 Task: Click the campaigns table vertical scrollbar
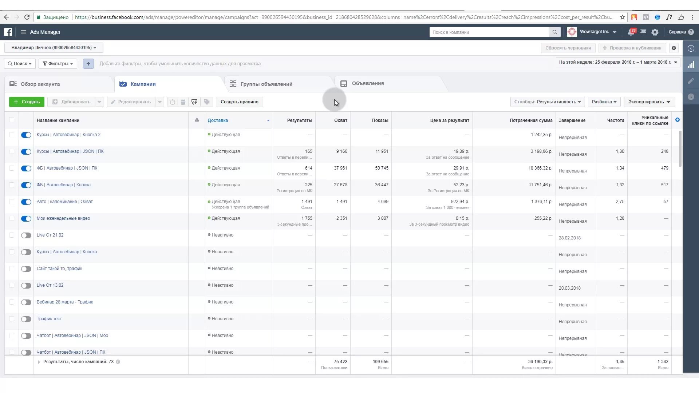(x=680, y=149)
